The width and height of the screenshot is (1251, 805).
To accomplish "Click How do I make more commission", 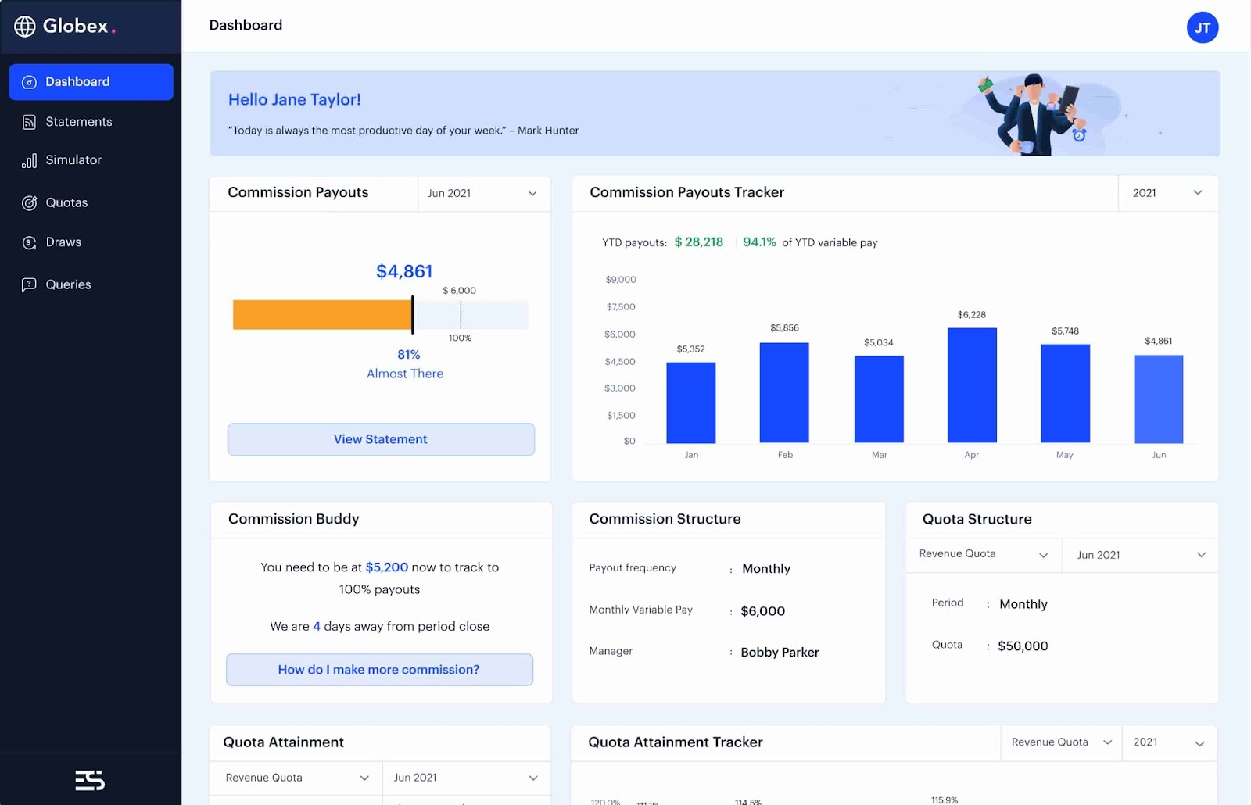I will click(x=379, y=670).
